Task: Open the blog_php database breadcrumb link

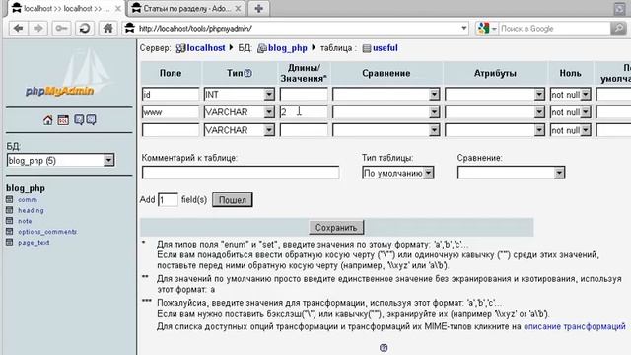Action: (287, 48)
